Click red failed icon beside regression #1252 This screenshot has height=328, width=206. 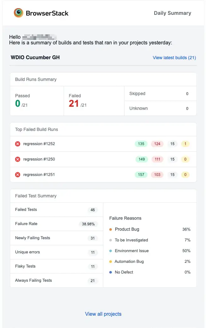coord(18,144)
